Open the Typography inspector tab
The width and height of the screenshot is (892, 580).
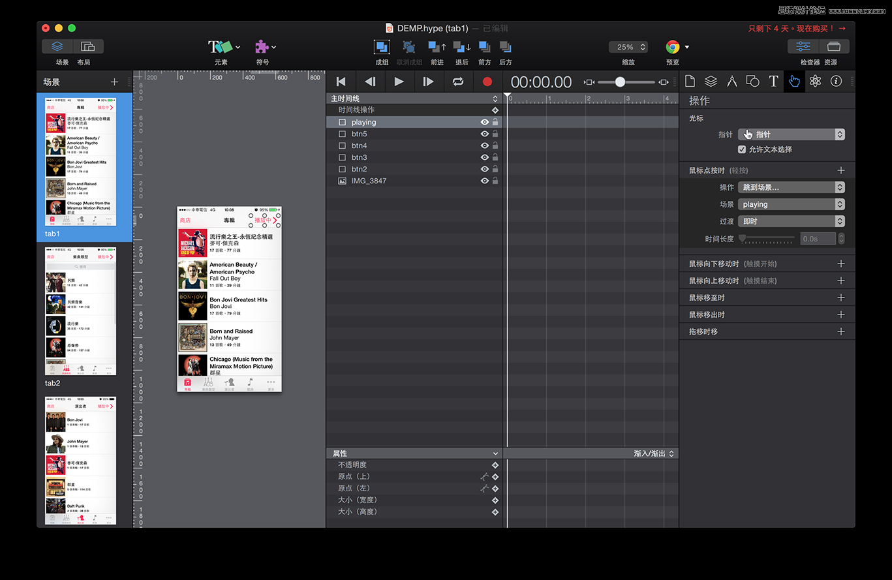773,81
